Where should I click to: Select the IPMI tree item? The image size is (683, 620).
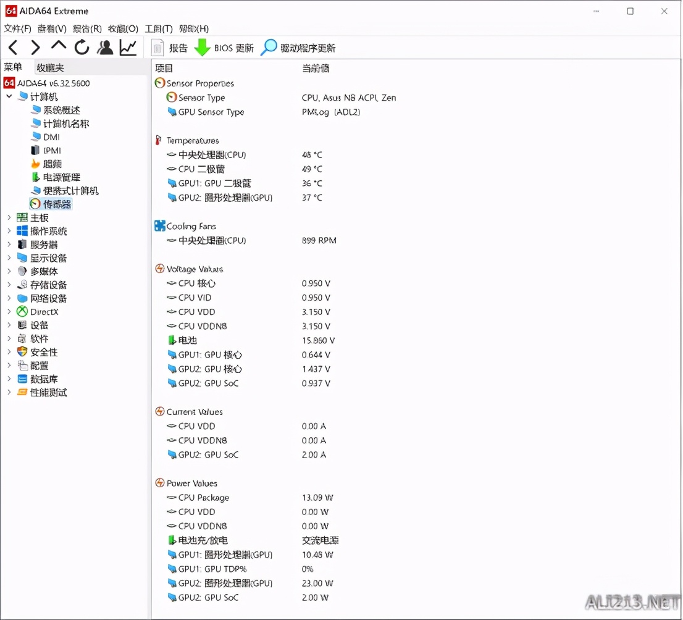(x=46, y=150)
